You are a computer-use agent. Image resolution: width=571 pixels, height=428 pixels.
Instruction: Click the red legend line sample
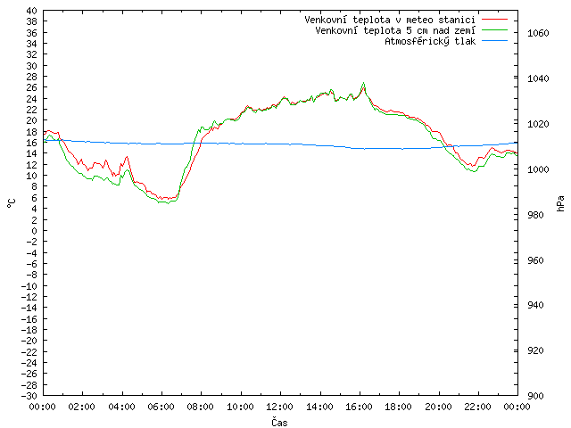tap(494, 19)
